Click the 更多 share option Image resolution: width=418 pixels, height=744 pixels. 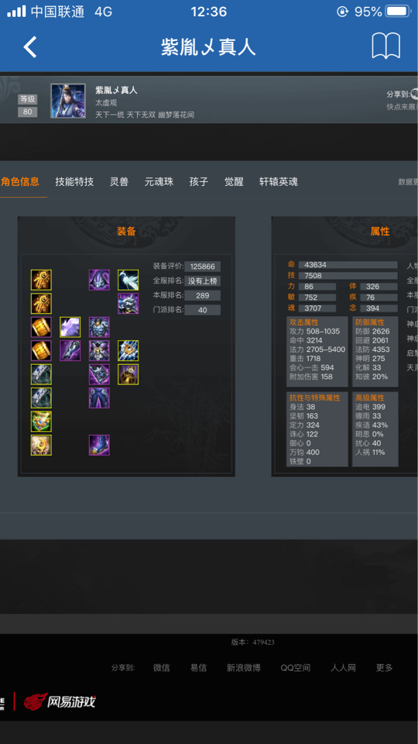(385, 667)
